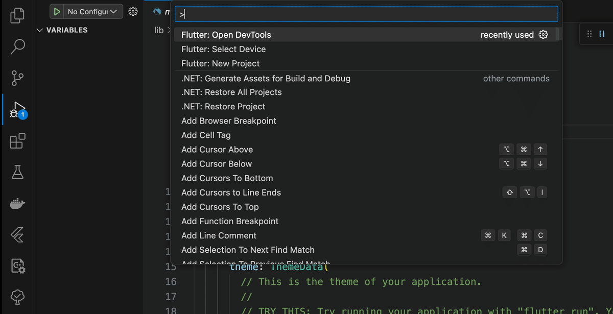Pause debugging from the floating debug toolbar
This screenshot has width=613, height=314.
(602, 34)
